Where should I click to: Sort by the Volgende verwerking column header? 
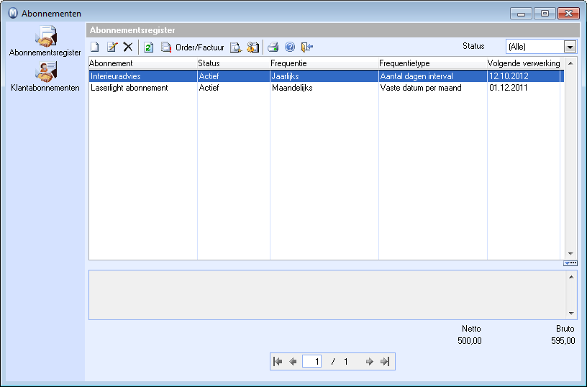pyautogui.click(x=524, y=63)
